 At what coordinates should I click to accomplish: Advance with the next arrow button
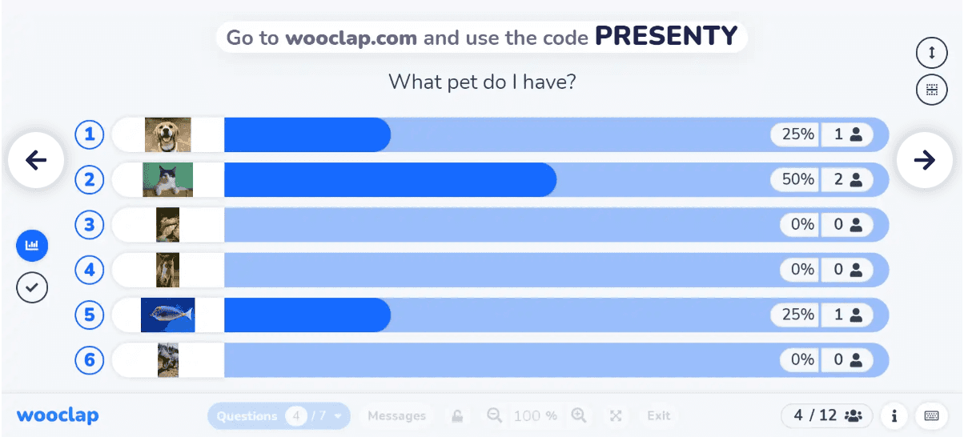[x=924, y=160]
